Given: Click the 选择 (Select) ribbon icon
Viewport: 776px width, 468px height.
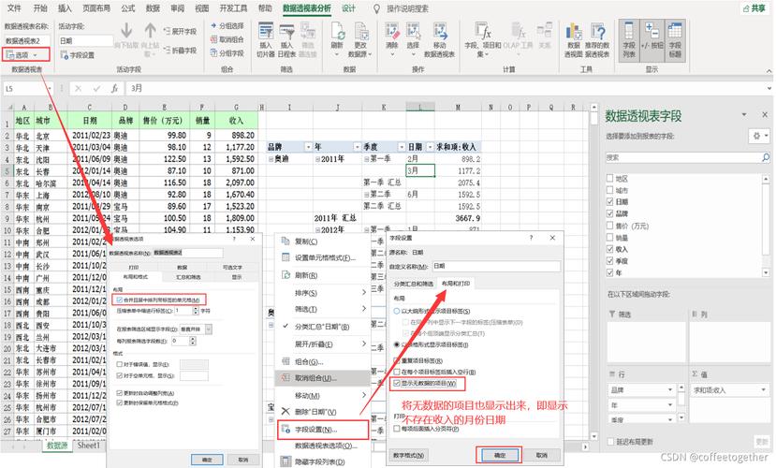Looking at the screenshot, I should tap(413, 38).
